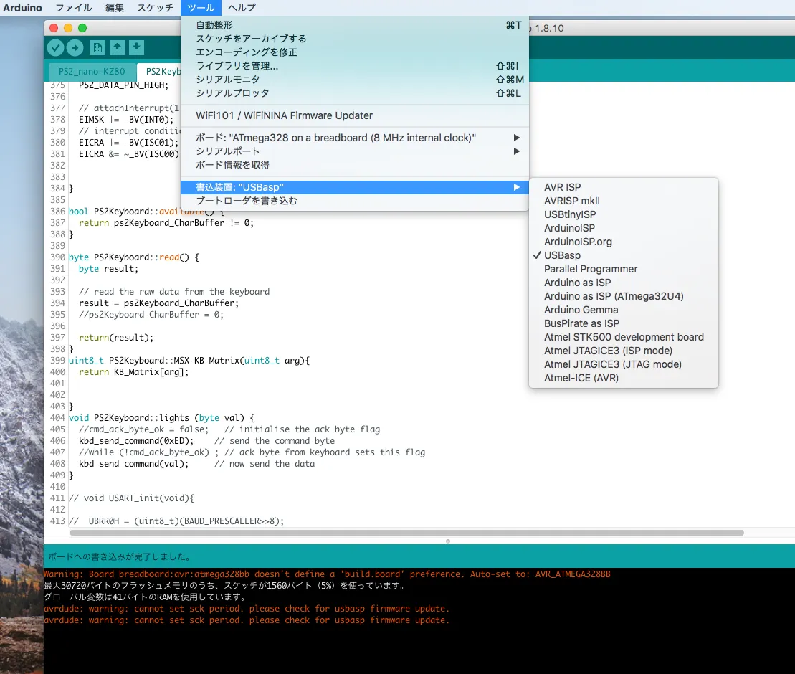Screen dimensions: 795x674
Task: Click code line 394 result assignment
Action: coord(158,303)
